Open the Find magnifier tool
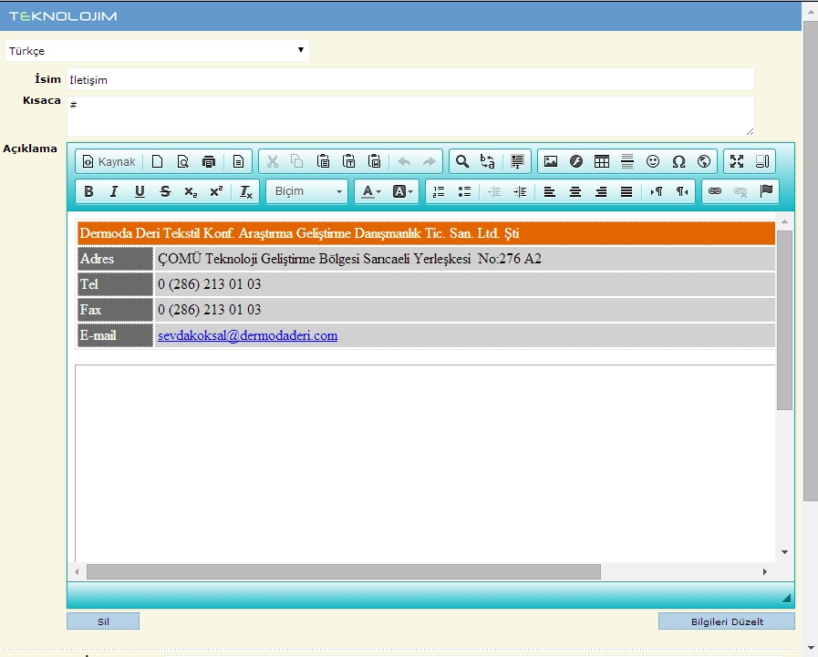 [x=462, y=161]
